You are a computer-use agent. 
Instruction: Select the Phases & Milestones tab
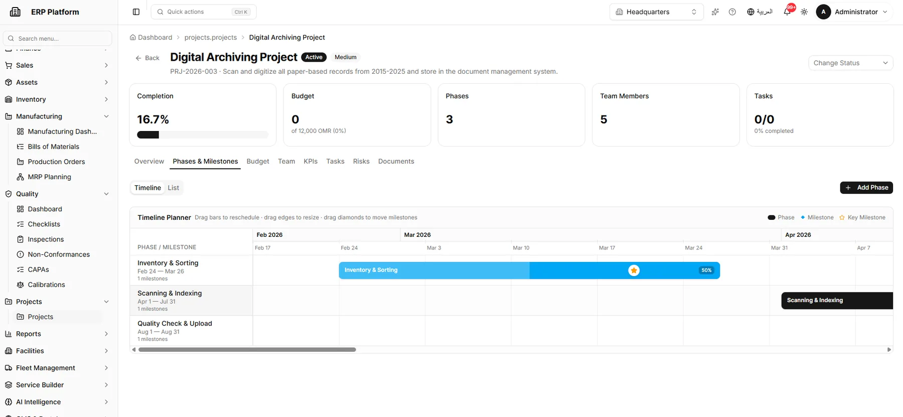click(x=205, y=161)
